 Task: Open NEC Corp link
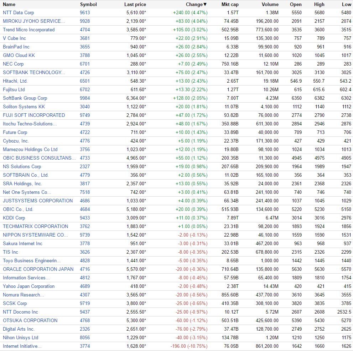[x=13, y=64]
